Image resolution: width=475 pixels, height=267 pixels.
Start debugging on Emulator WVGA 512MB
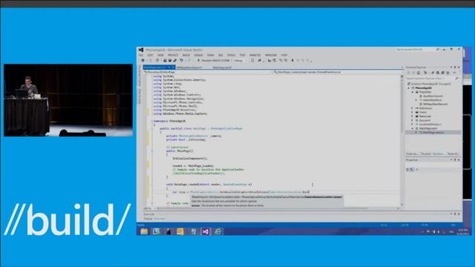214,61
